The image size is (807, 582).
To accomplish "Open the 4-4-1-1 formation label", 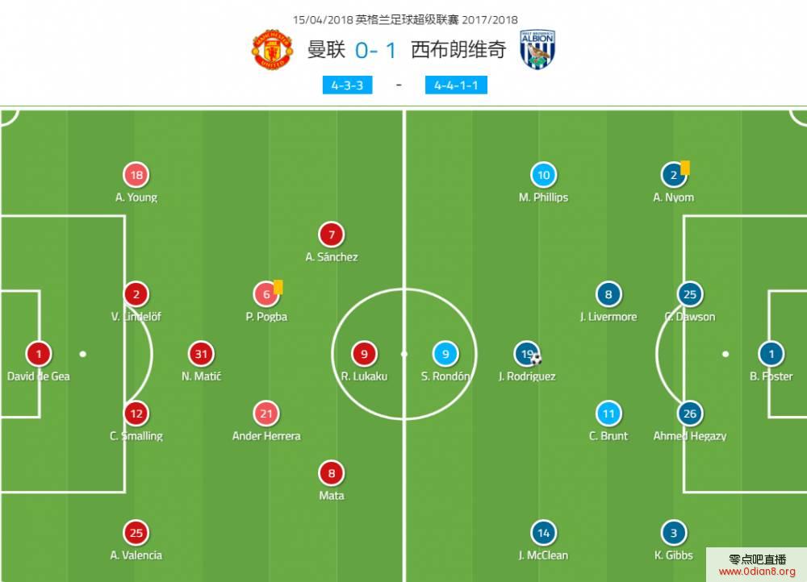I will [x=456, y=85].
